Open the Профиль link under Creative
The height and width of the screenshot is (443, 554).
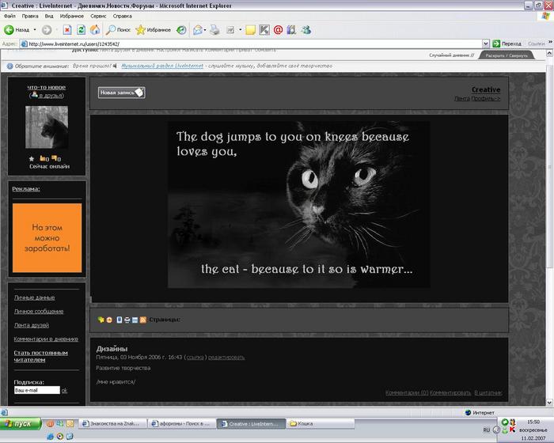point(486,99)
